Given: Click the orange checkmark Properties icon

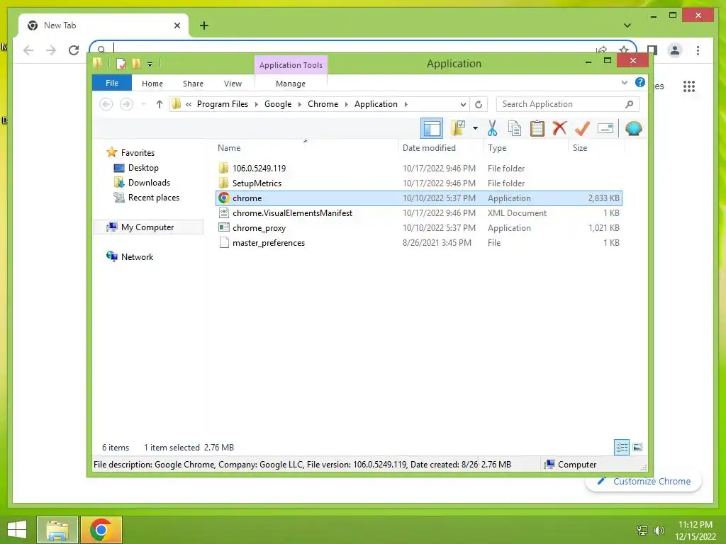Looking at the screenshot, I should coord(582,128).
